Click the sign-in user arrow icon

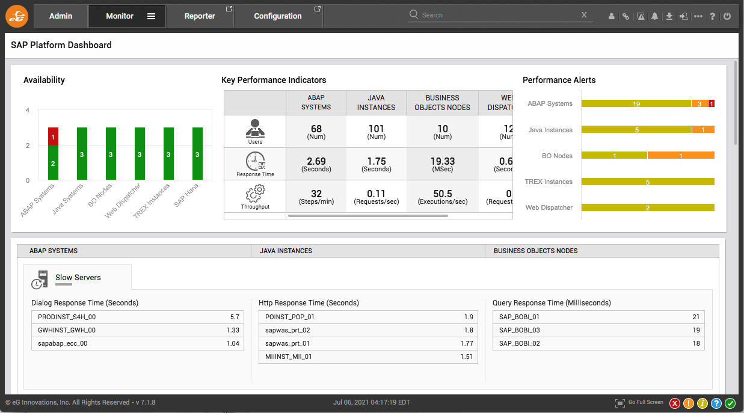[x=684, y=17]
